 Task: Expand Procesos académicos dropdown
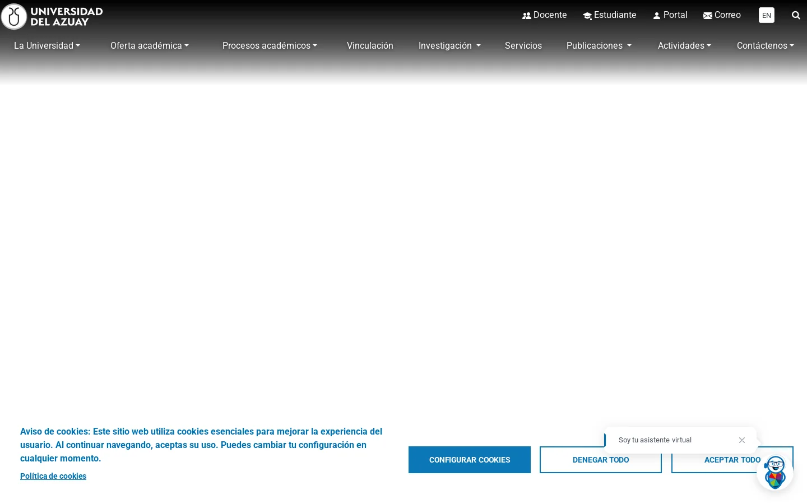270,46
